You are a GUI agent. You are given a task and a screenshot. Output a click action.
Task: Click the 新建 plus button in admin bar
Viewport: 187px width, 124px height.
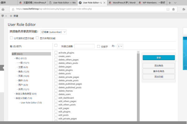(14, 16)
